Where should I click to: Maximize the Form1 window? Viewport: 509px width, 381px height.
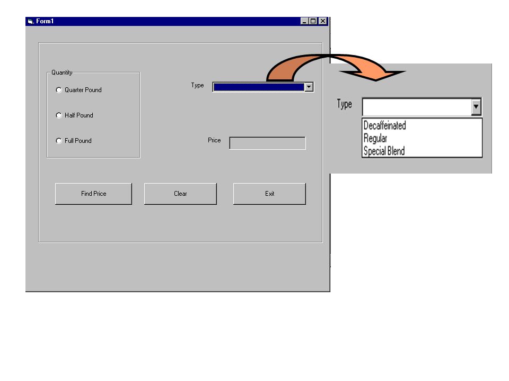click(313, 21)
